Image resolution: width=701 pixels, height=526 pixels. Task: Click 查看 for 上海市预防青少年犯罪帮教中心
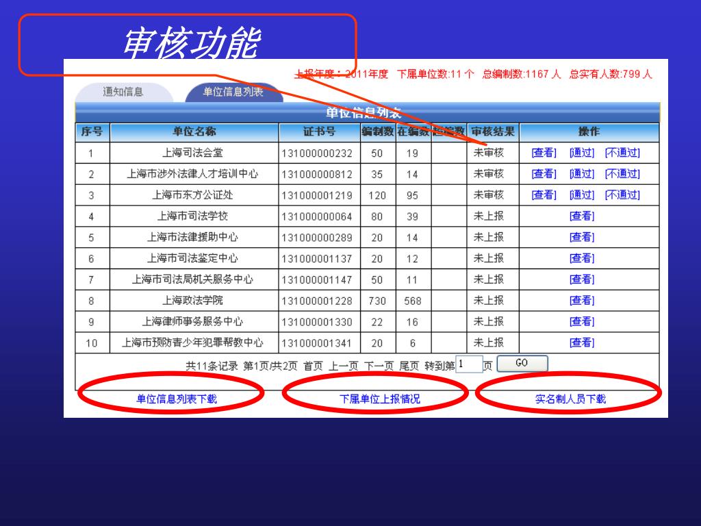click(x=582, y=342)
